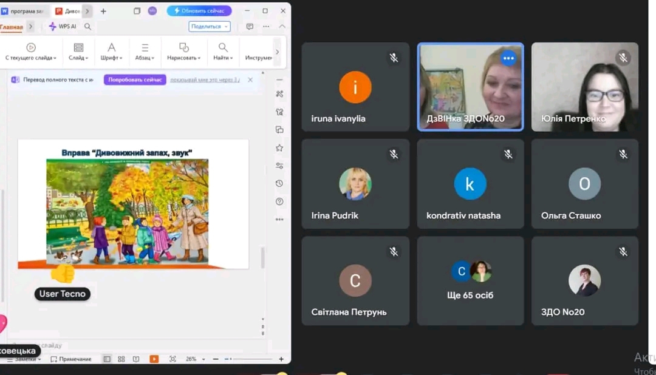Click the Попробовать сейчас button
The height and width of the screenshot is (375, 656).
pyautogui.click(x=135, y=79)
